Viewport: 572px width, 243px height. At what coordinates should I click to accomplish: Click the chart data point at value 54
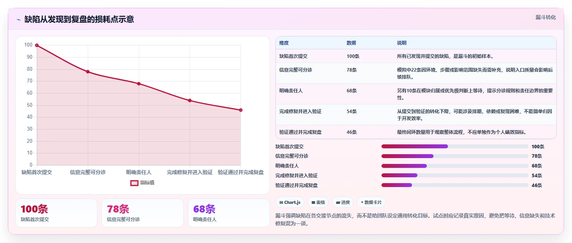point(190,101)
